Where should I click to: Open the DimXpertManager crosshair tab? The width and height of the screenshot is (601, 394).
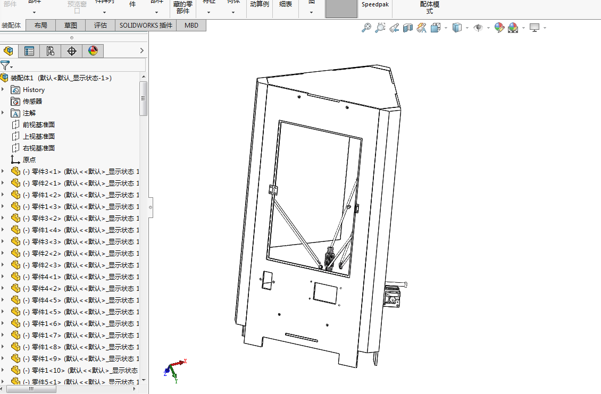72,51
